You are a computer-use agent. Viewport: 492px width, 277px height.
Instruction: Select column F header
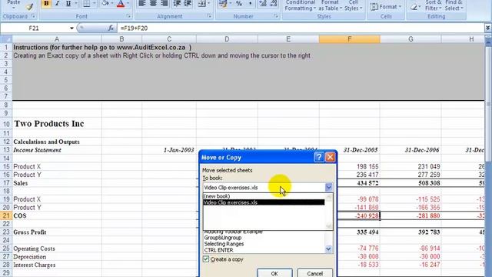pos(350,39)
